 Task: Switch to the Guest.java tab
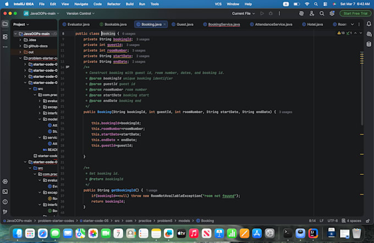183,24
